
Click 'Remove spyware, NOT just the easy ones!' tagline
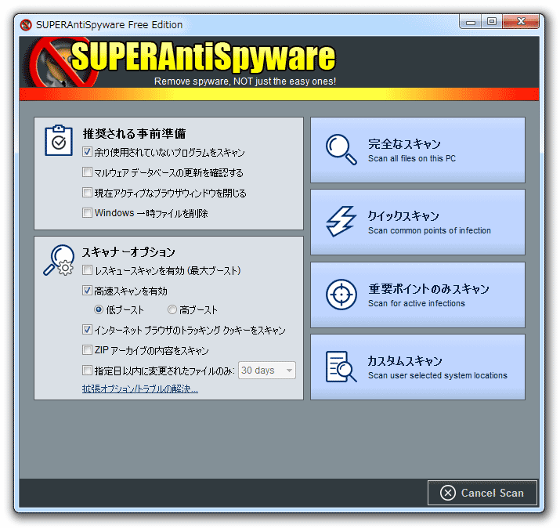coord(245,81)
